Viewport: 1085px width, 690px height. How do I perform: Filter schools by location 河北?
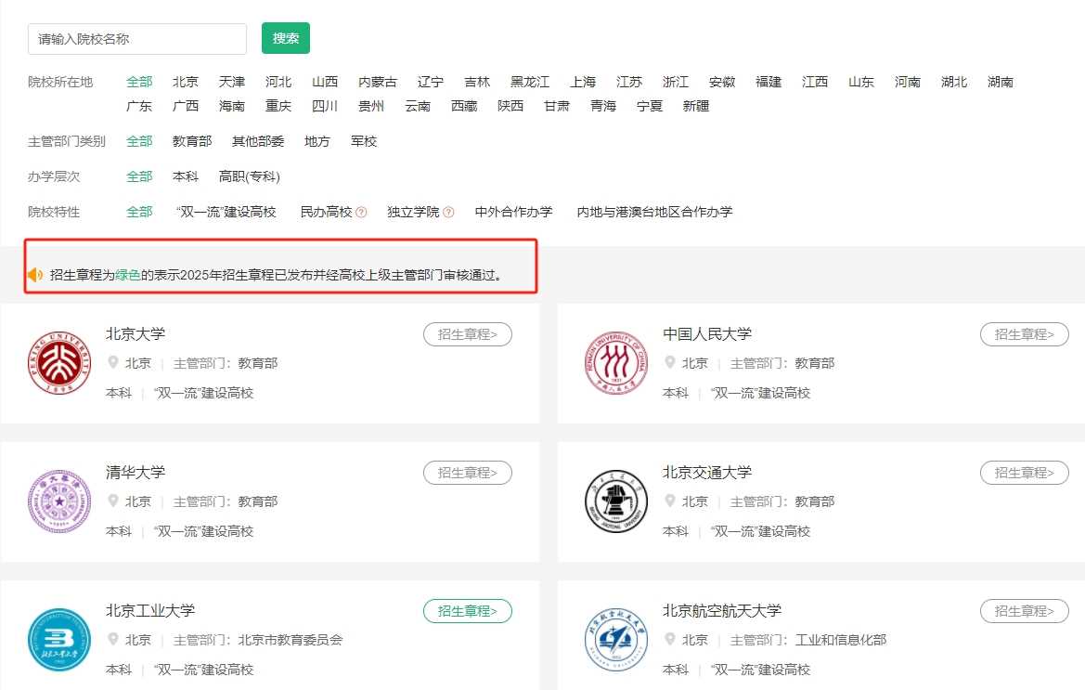click(x=278, y=82)
